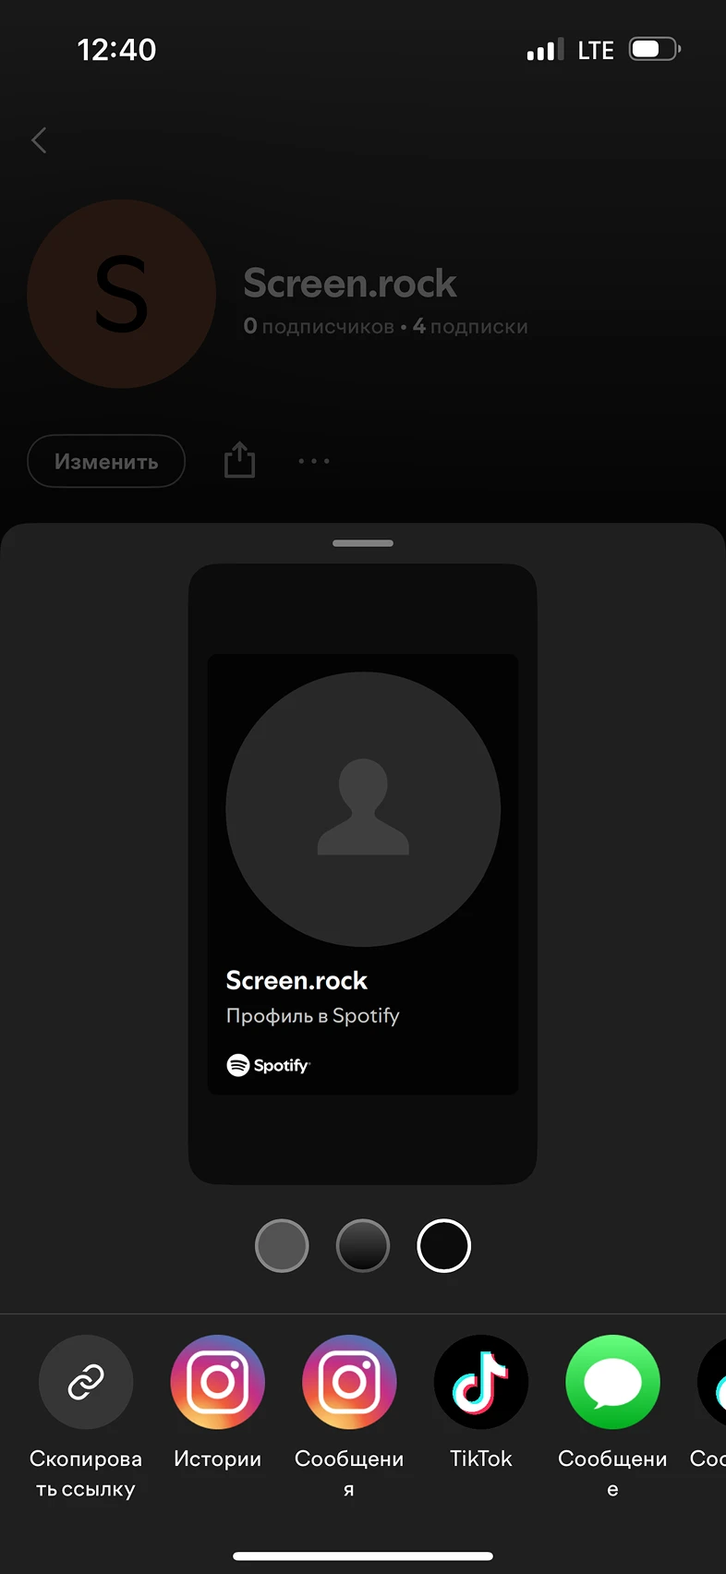Tap the Screen.rock share card preview
Screen dimensions: 726x1574
(363, 874)
